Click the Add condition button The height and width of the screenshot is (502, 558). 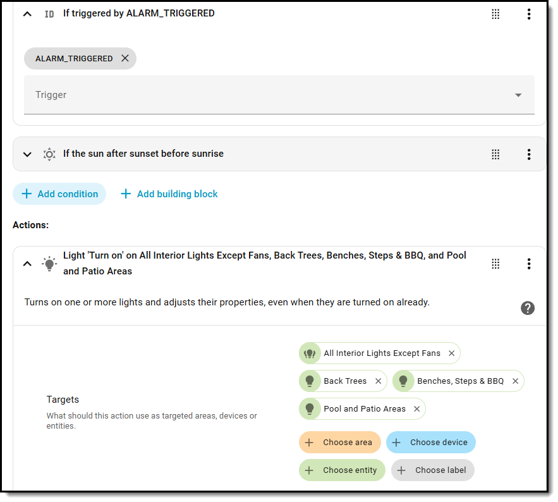[x=60, y=194]
